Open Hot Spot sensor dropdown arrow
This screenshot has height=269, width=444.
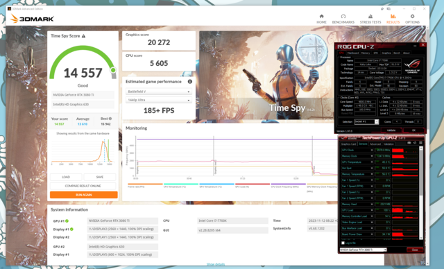(x=372, y=168)
